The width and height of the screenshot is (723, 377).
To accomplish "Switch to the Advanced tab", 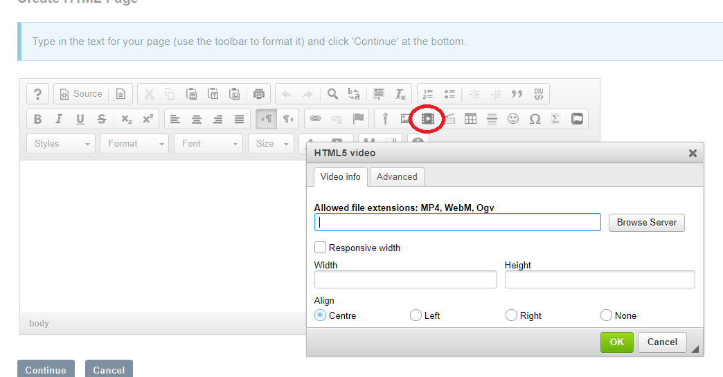I will (x=397, y=177).
